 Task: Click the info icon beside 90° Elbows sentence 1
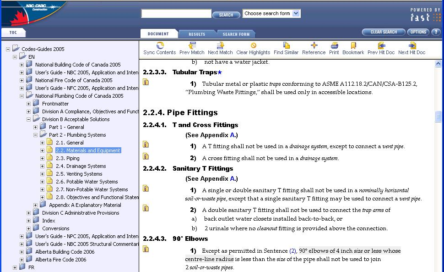click(x=146, y=249)
